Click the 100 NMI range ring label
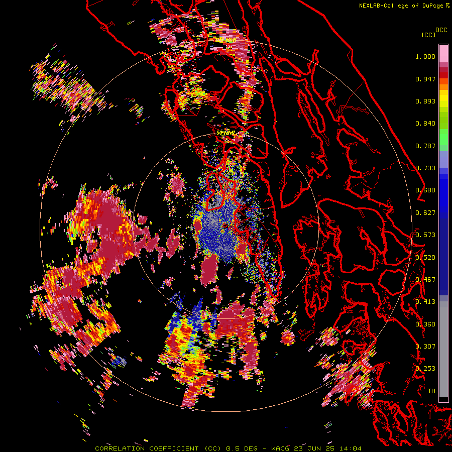The width and height of the screenshot is (452, 452). [226, 40]
